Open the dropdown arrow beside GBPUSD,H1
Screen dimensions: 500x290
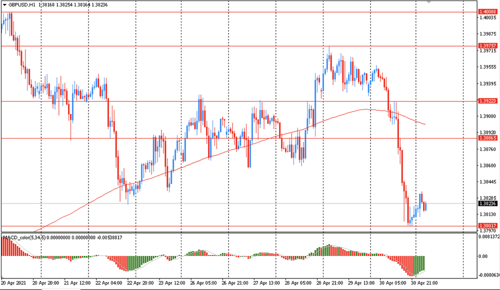click(x=4, y=5)
